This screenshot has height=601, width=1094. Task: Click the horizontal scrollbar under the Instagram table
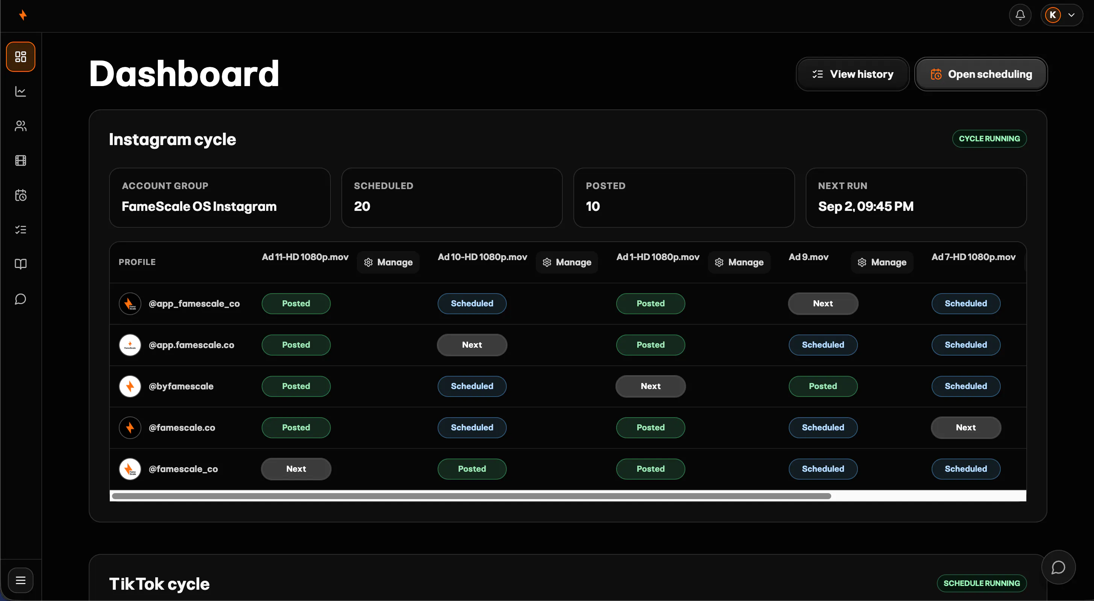471,496
